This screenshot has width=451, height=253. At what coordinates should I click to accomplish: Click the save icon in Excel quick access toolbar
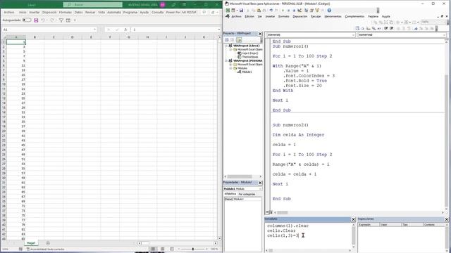(x=36, y=20)
